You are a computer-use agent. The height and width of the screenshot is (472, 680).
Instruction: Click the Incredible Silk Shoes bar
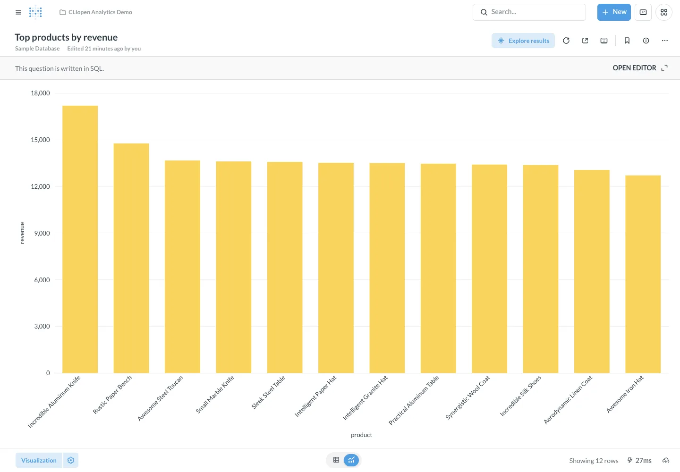(x=541, y=269)
